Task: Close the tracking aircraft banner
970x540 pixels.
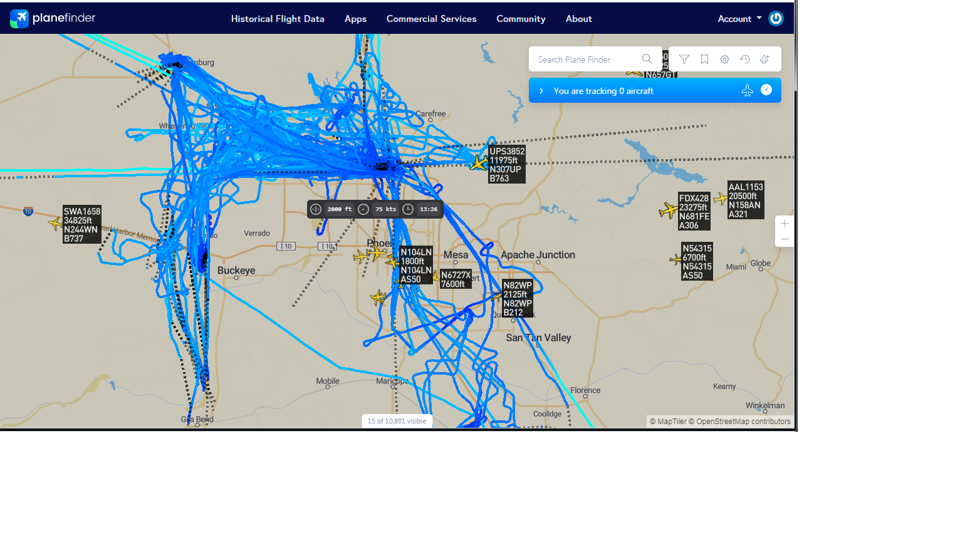Action: tap(766, 90)
